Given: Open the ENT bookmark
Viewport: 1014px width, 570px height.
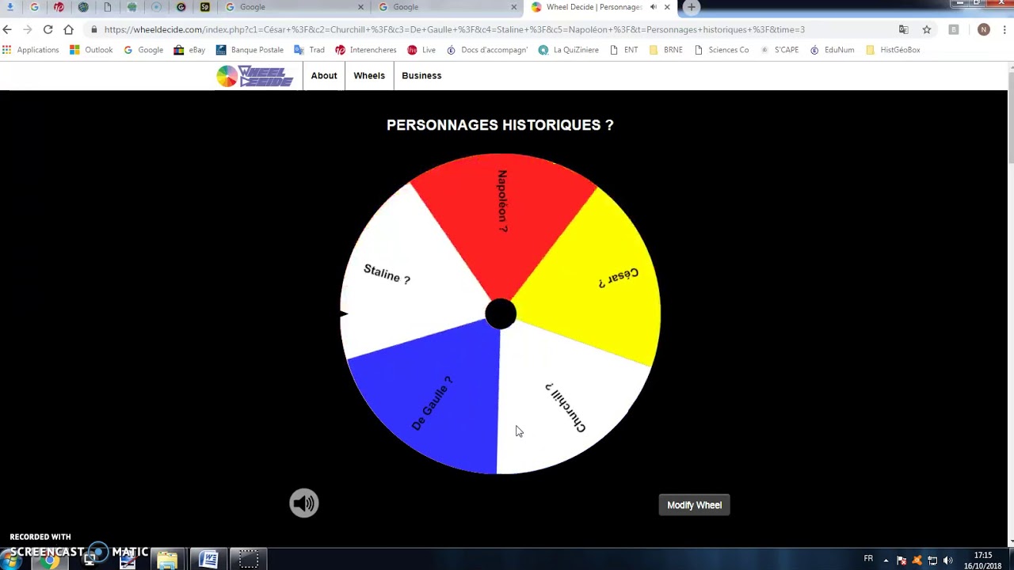Looking at the screenshot, I should 624,50.
